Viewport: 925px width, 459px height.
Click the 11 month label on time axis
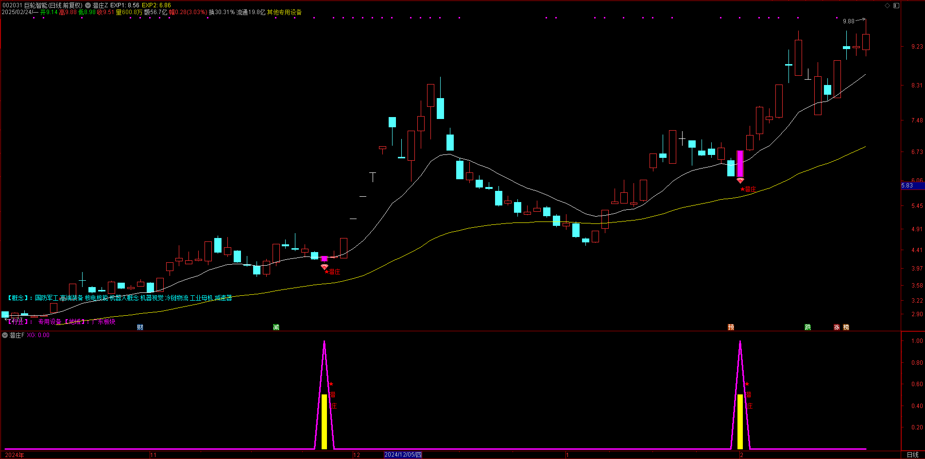coord(154,455)
